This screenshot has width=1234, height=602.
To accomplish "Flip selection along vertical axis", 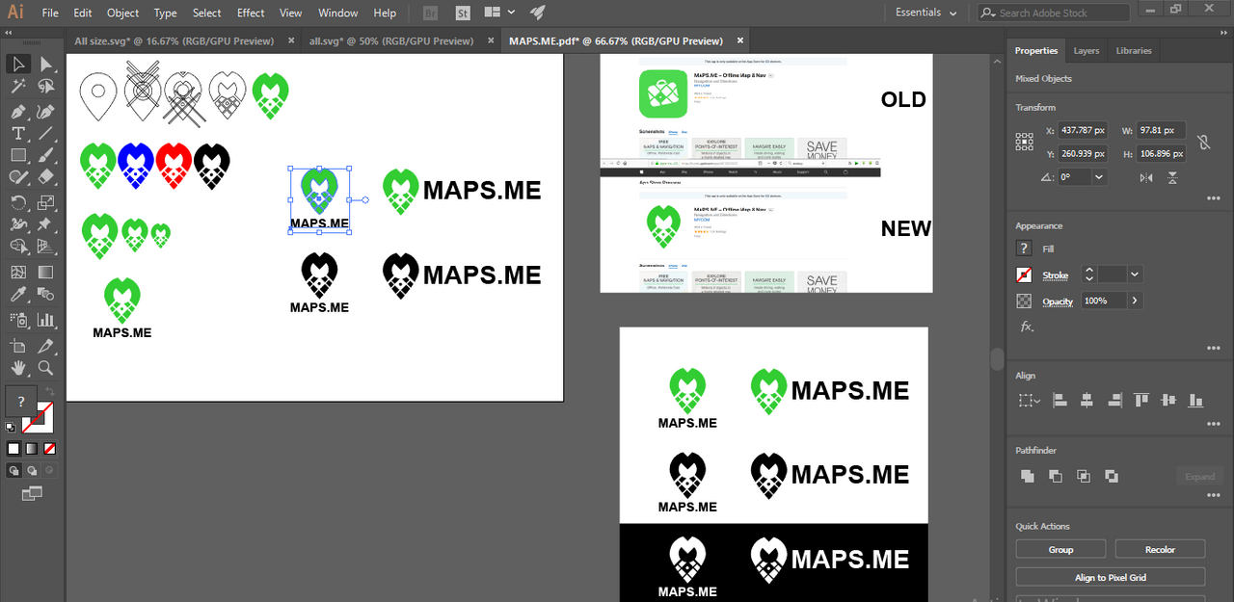I will pyautogui.click(x=1173, y=177).
